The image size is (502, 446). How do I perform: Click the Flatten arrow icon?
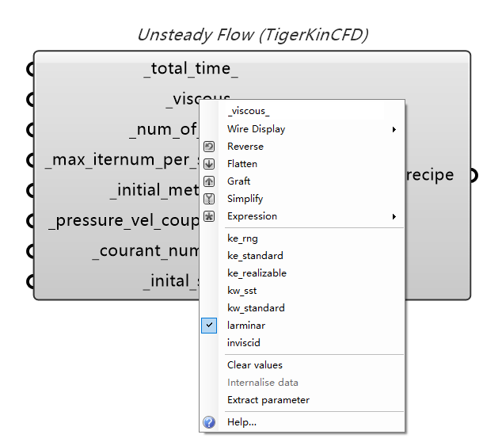[x=209, y=164]
